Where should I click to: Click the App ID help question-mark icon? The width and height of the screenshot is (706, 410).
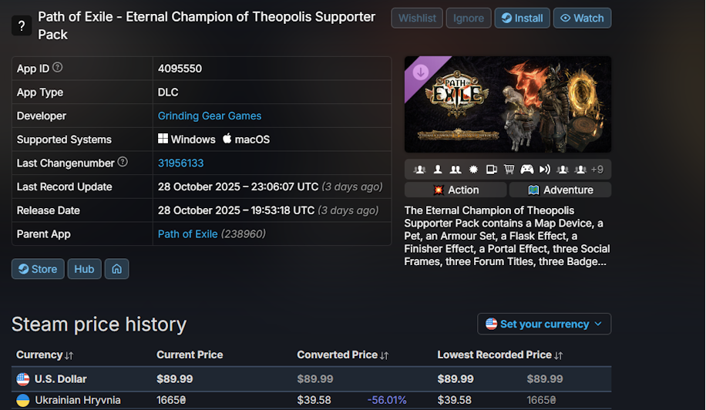tap(58, 68)
